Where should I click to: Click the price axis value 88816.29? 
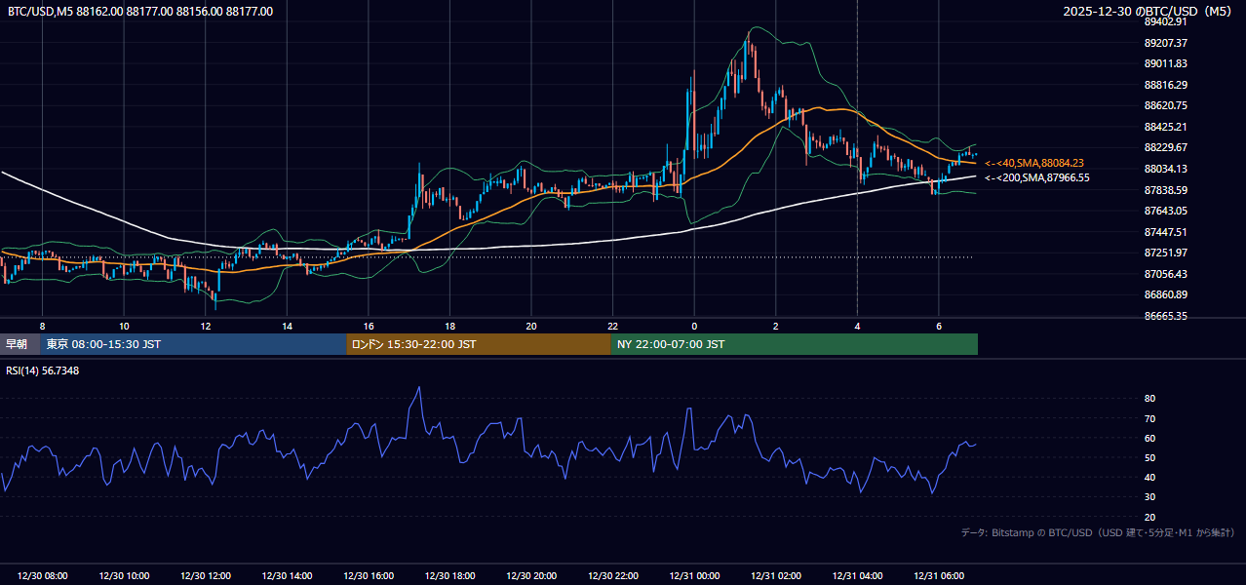pos(1165,85)
